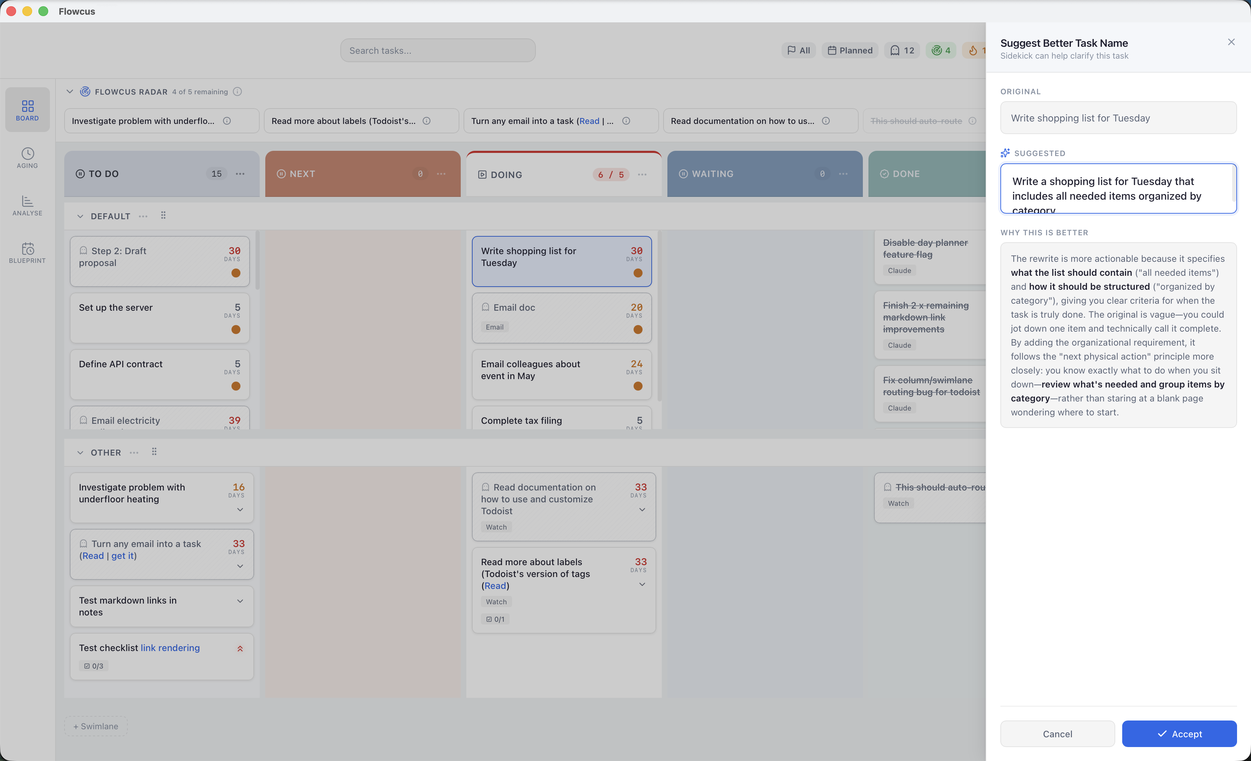
Task: Open the 0/3 checklist on Test checklist card
Action: 94,666
